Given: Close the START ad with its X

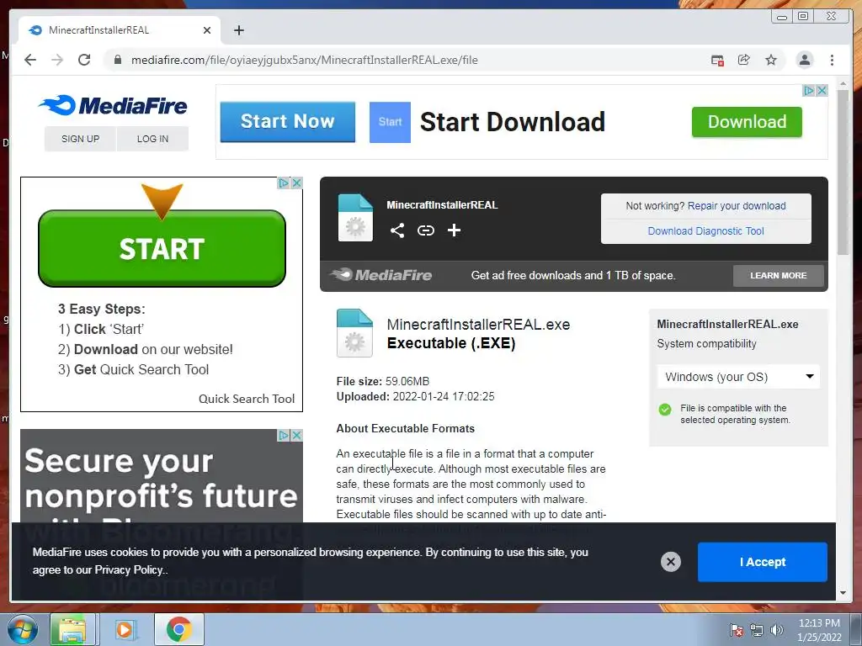Looking at the screenshot, I should click(x=296, y=183).
